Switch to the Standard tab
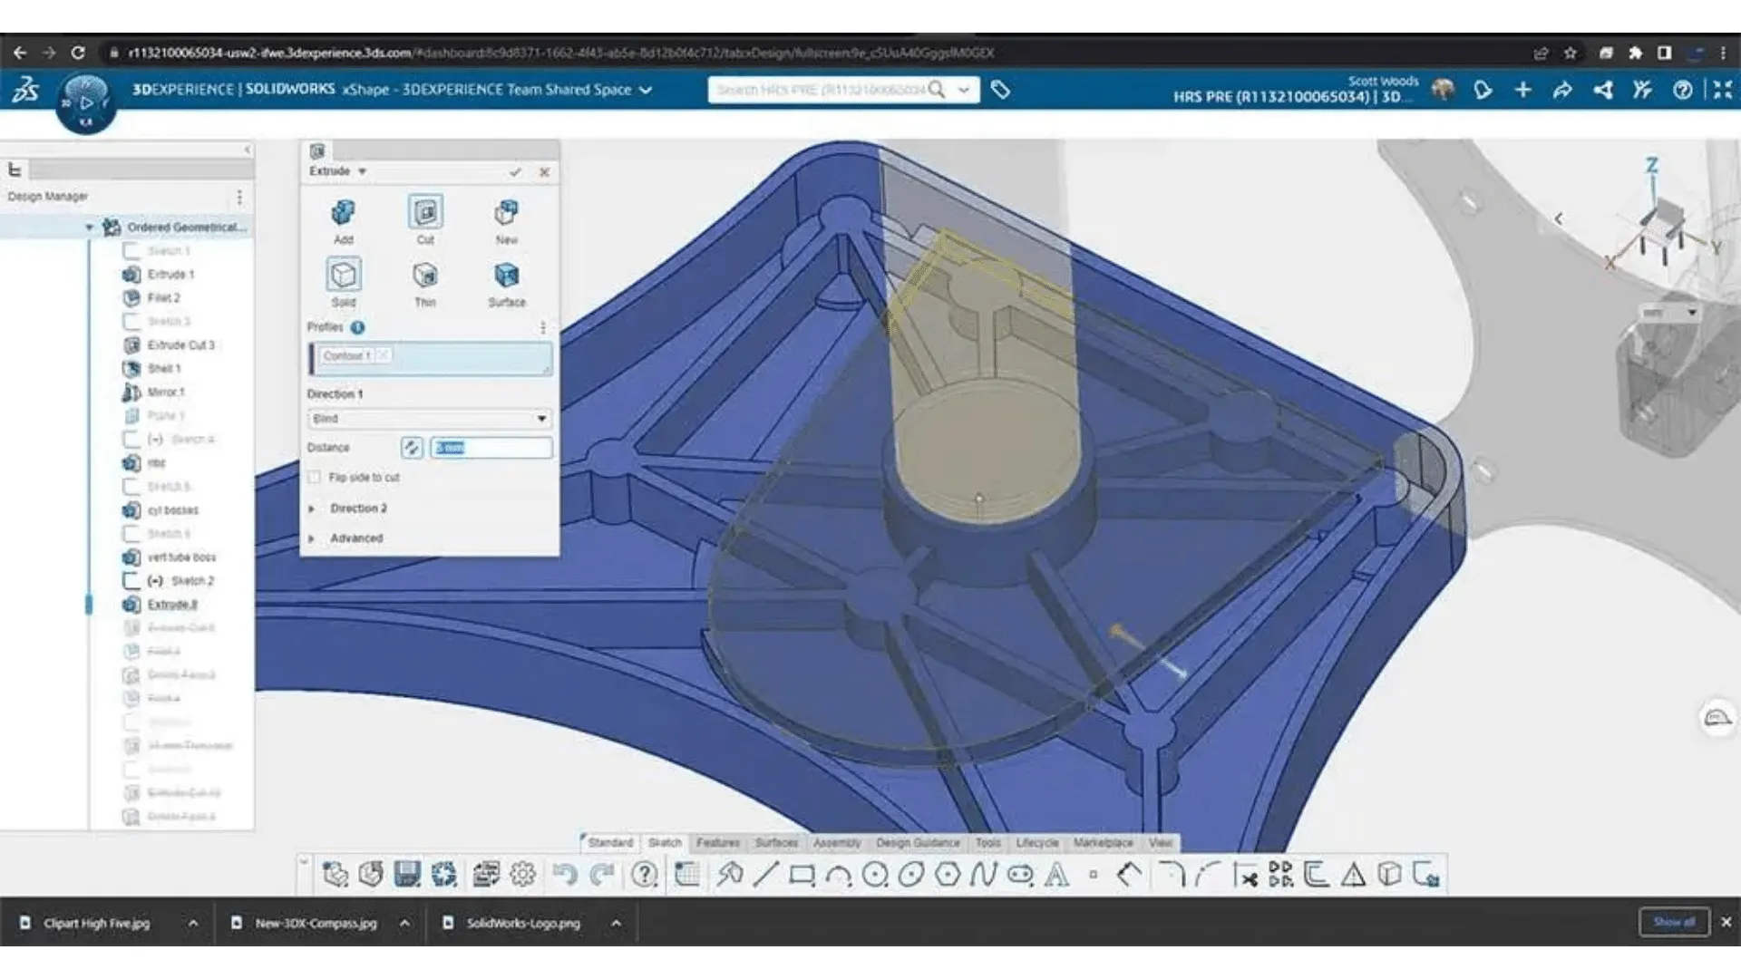 pyautogui.click(x=610, y=843)
